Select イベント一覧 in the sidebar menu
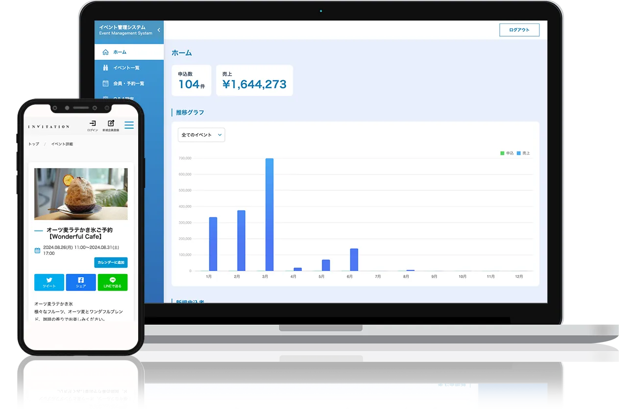The image size is (637, 411). pos(126,68)
